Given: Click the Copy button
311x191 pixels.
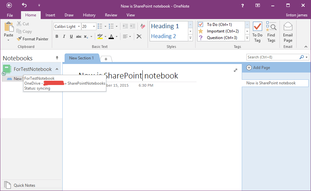Looking at the screenshot, I should pyautogui.click(x=24, y=31).
